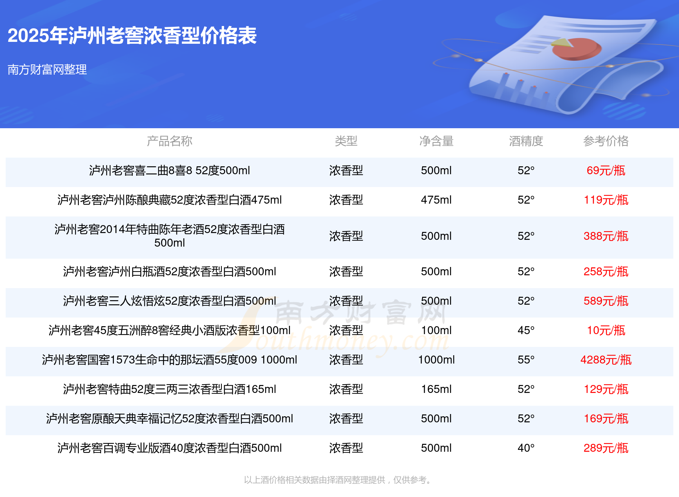679x497 pixels.
Task: Click product name 泸州老窖喜二曲8喜8 52度500ml
Action: tap(170, 170)
